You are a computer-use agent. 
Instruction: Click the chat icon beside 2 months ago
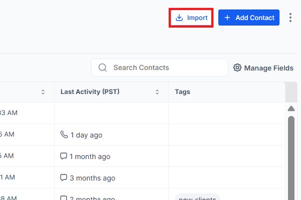pyautogui.click(x=64, y=198)
